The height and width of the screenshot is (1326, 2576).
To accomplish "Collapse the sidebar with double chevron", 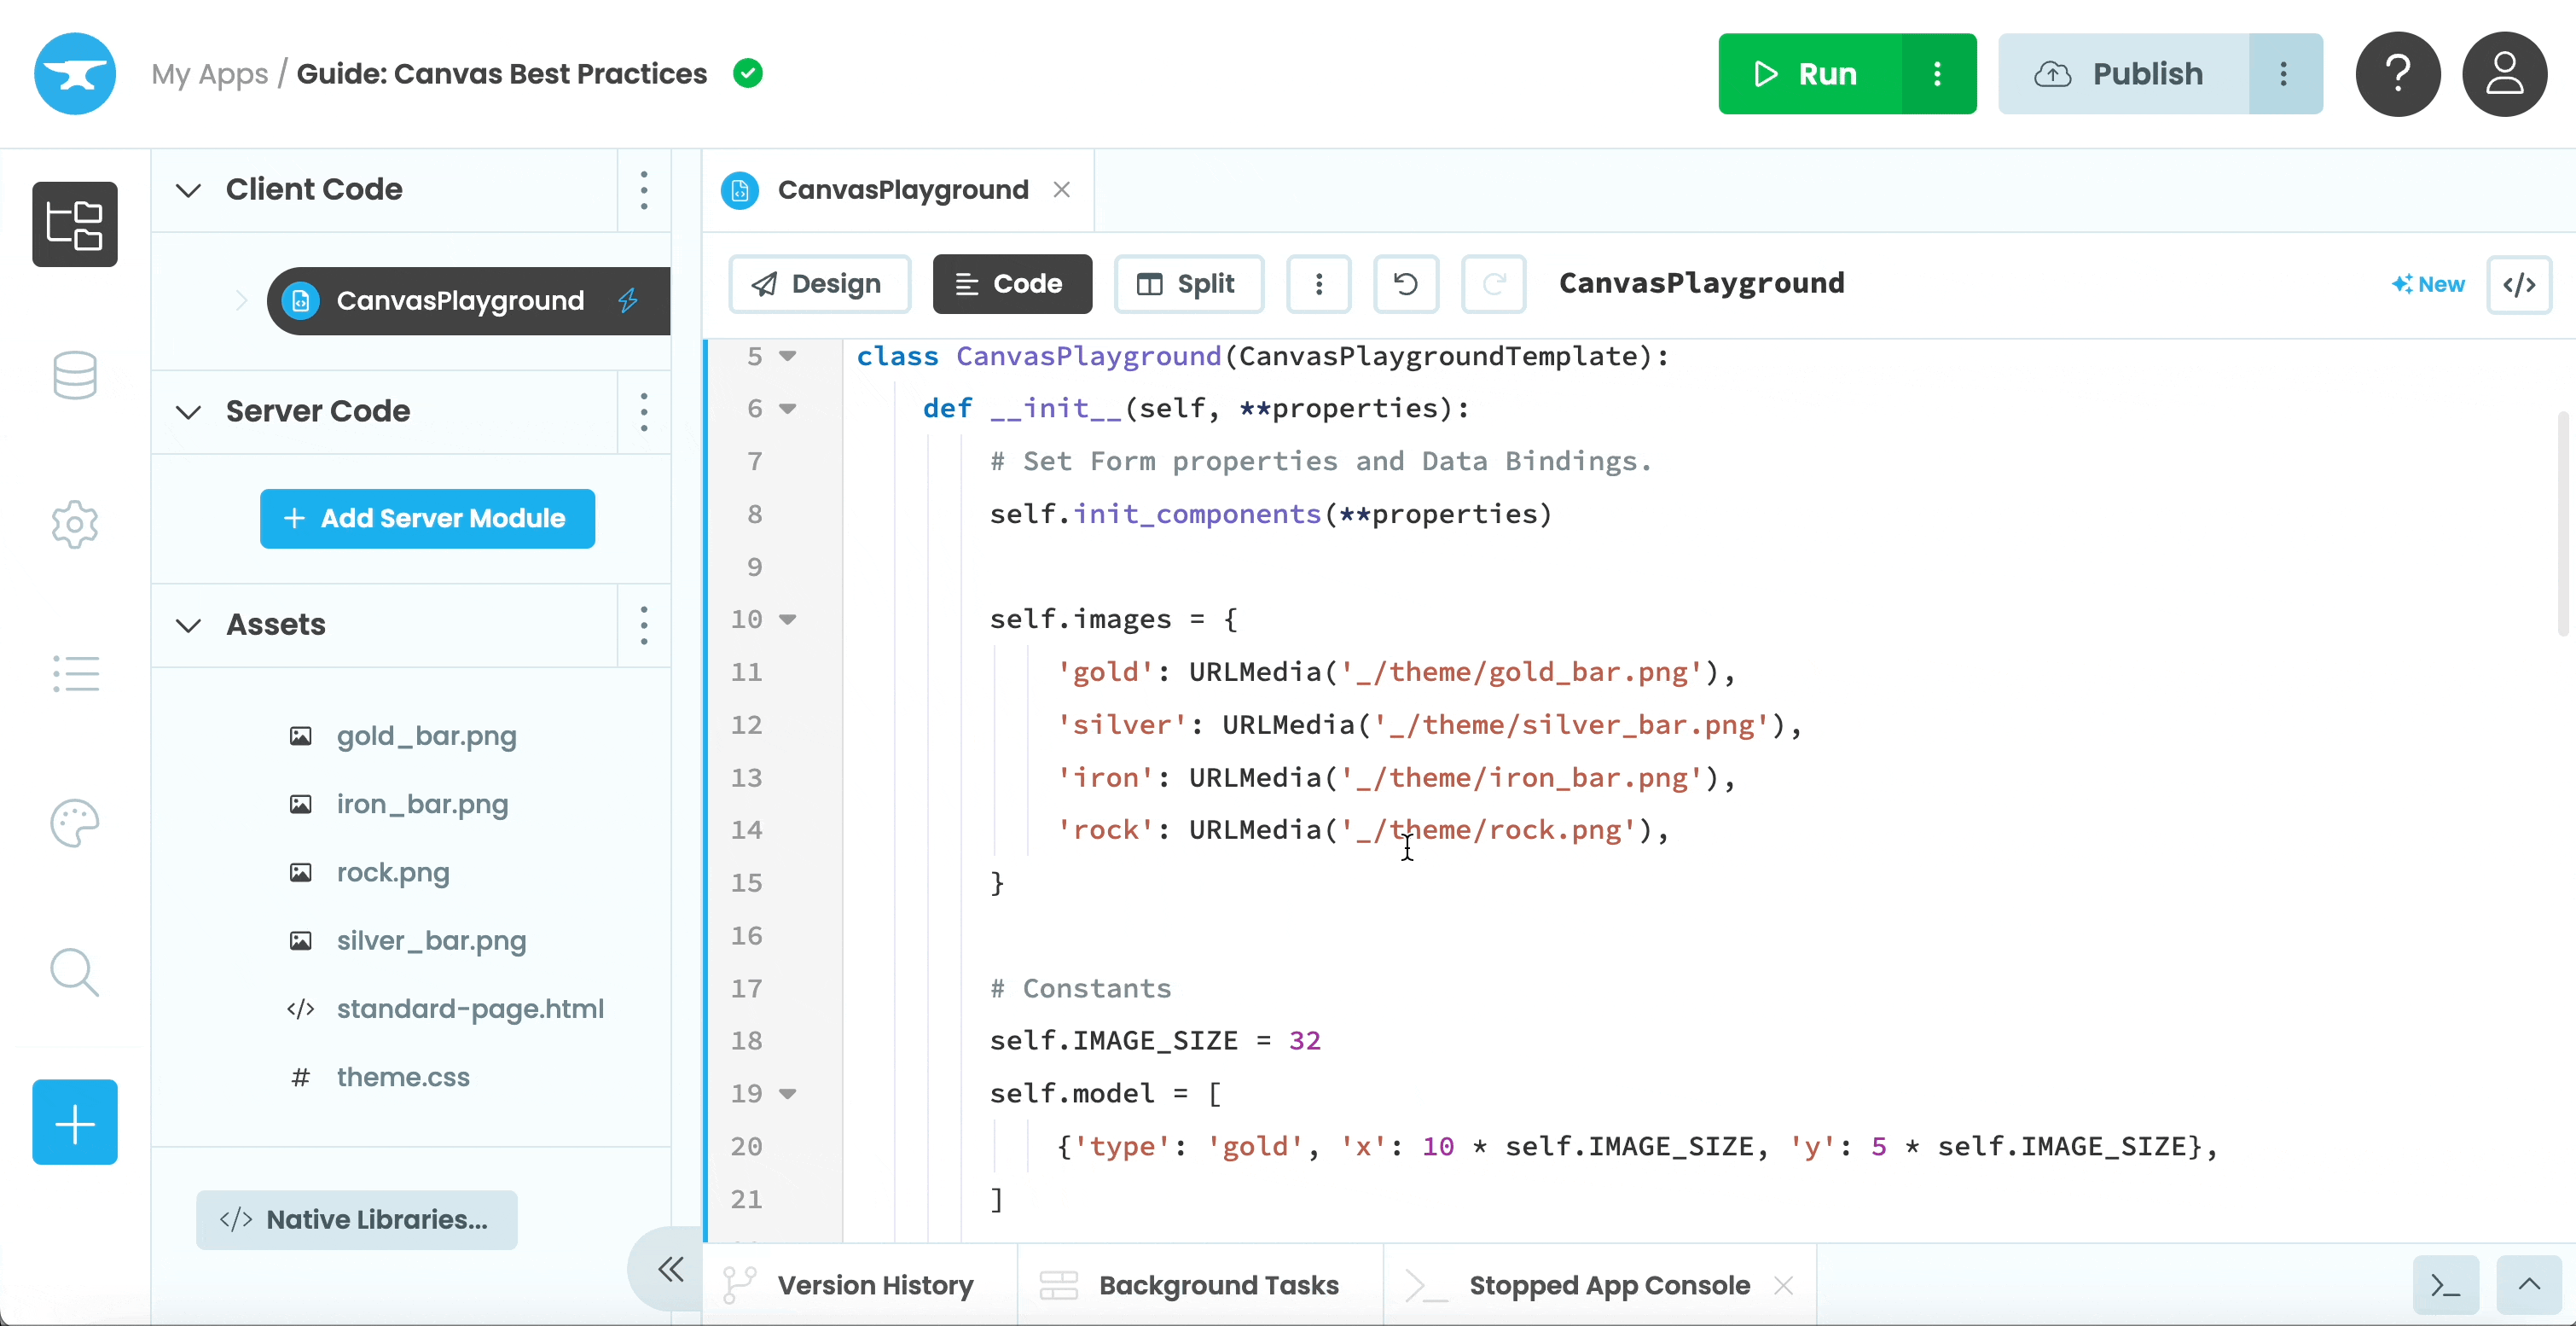I will tap(671, 1269).
